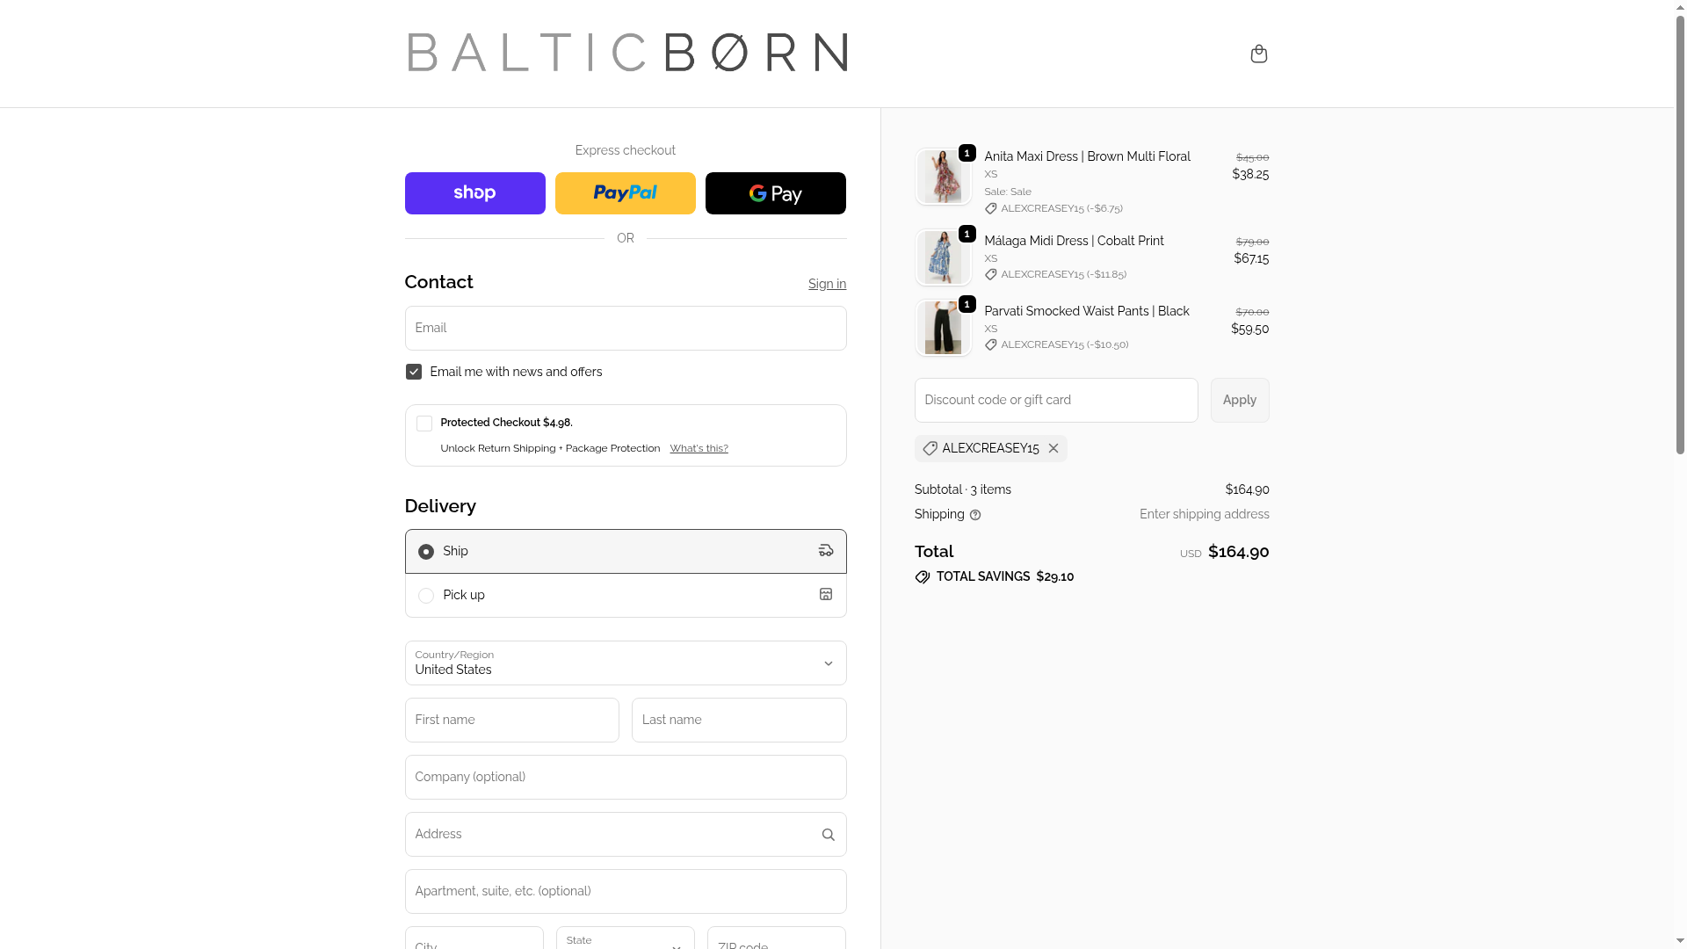Screen dimensions: 1687x949
Task: Select the Ship delivery option
Action: click(426, 552)
